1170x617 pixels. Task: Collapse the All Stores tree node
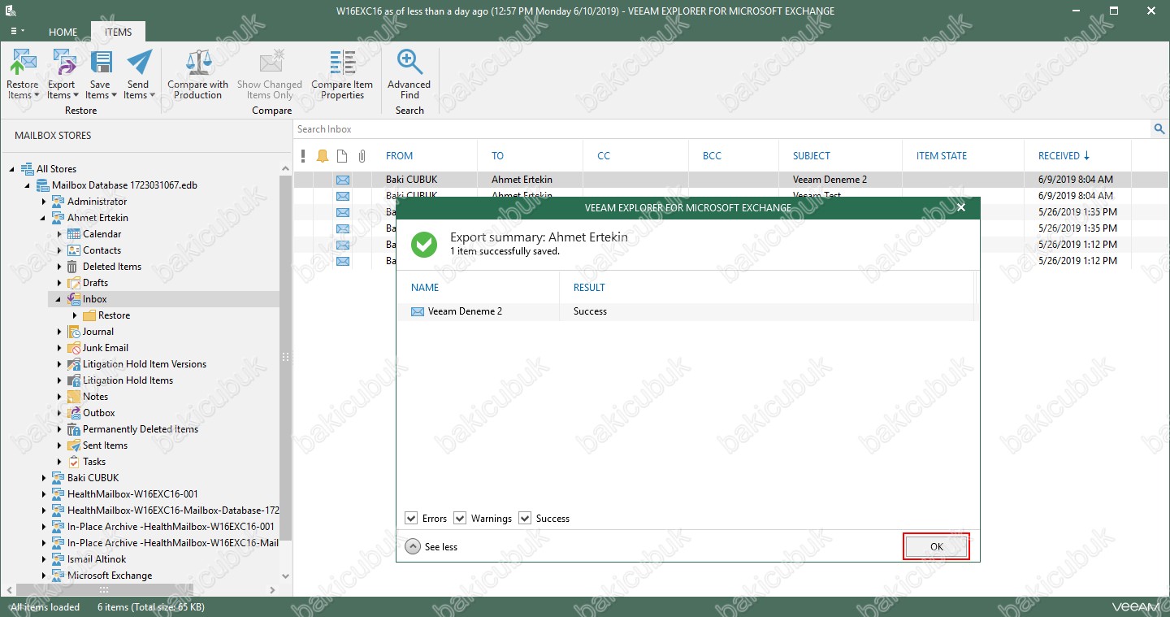[12, 169]
